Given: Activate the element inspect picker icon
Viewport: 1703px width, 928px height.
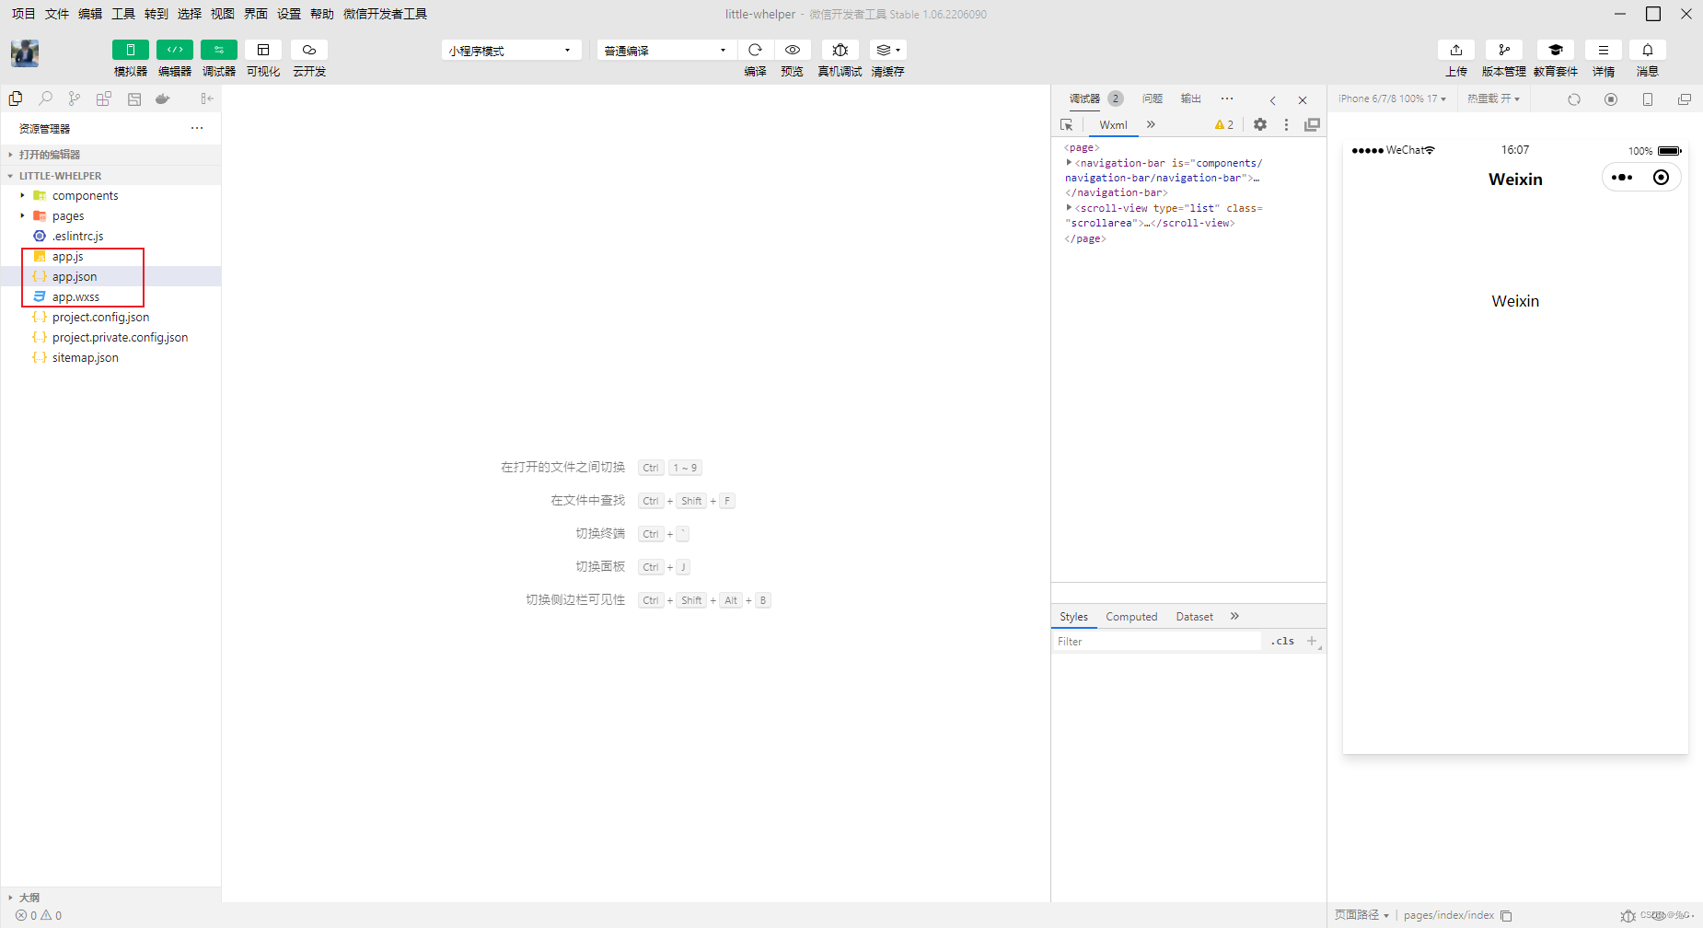Looking at the screenshot, I should pos(1067,124).
